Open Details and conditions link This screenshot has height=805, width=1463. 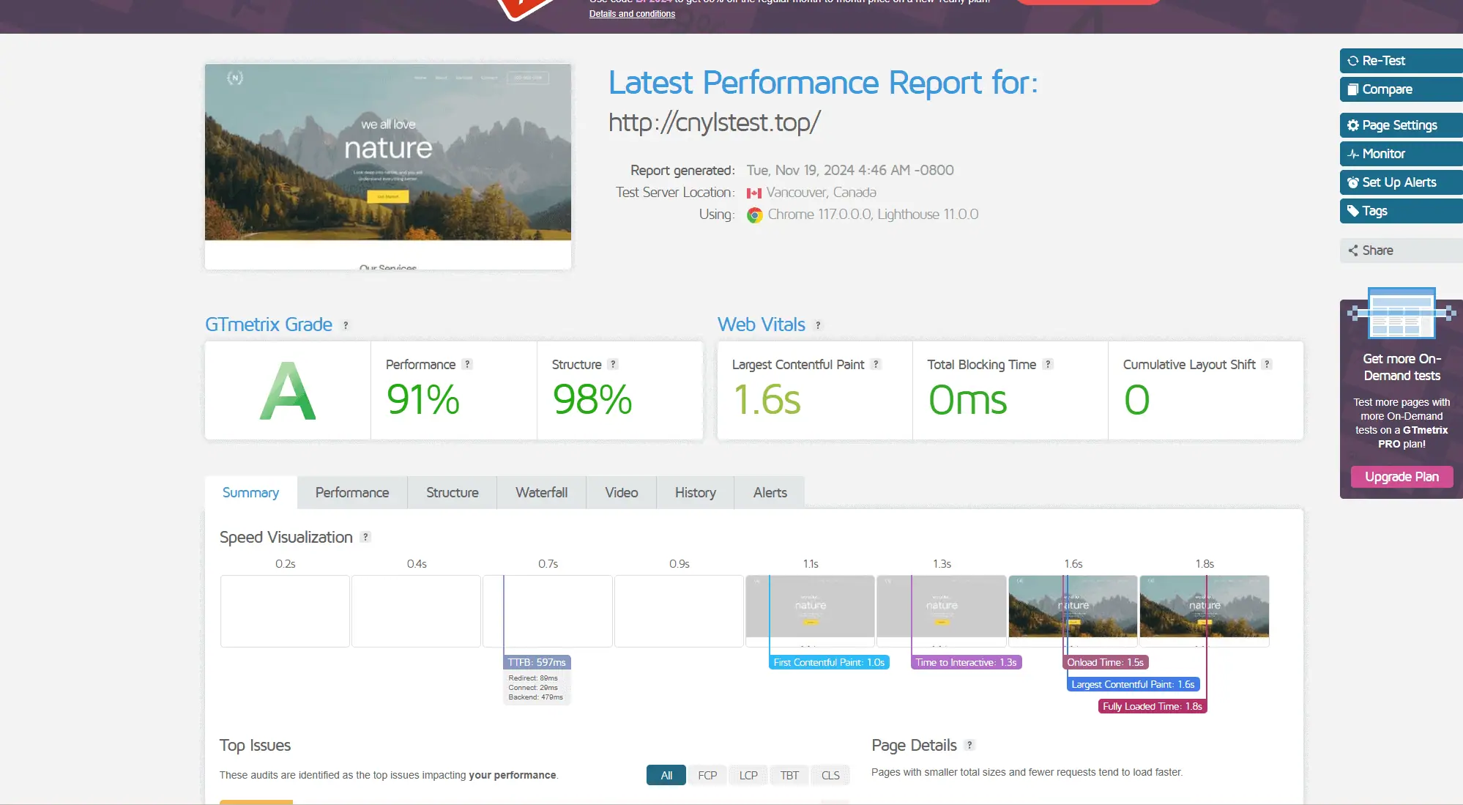click(632, 14)
